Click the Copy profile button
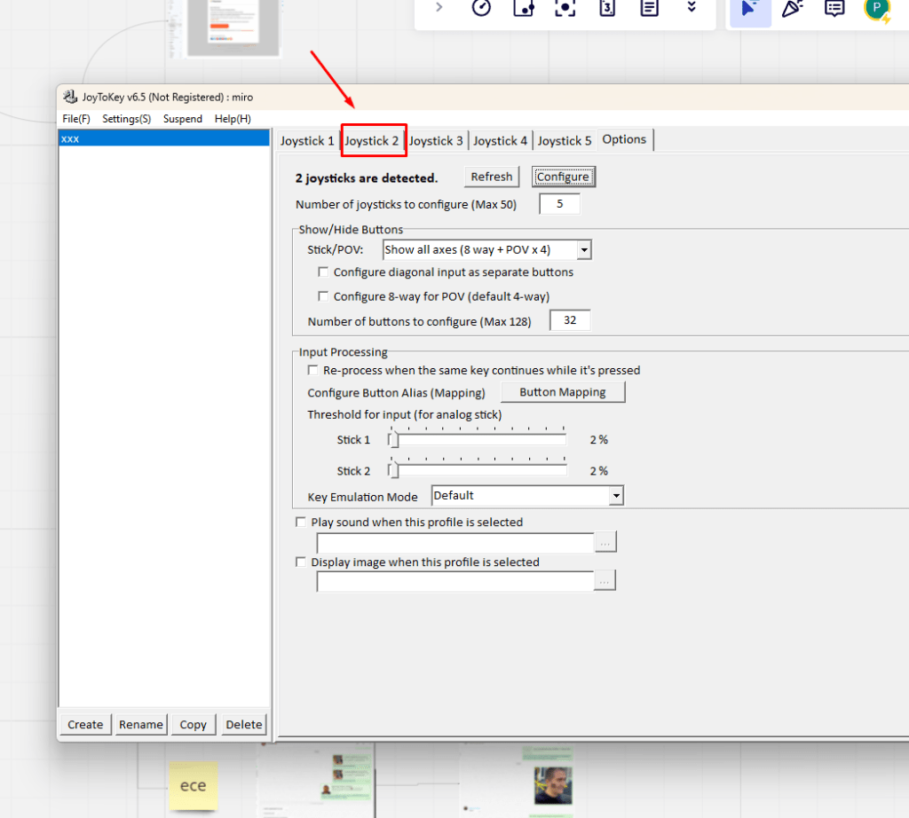 193,724
